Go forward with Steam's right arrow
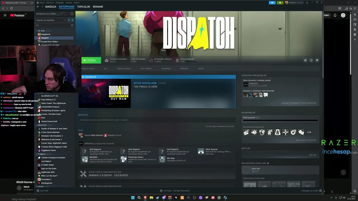358x201 pixels. tap(42, 7)
